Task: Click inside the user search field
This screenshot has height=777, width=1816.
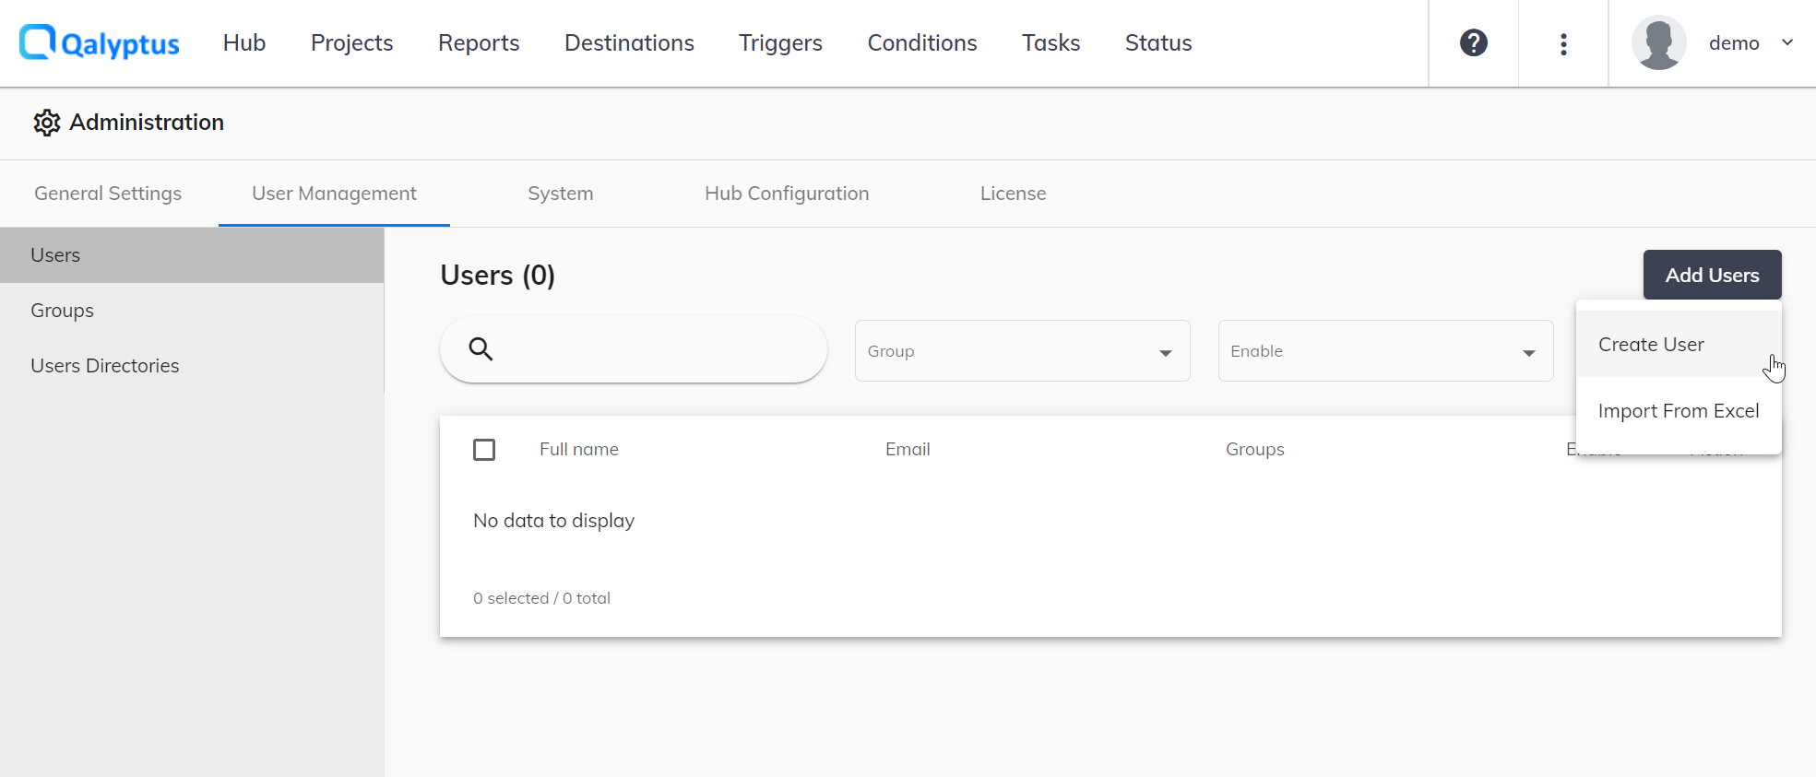Action: coord(655,350)
